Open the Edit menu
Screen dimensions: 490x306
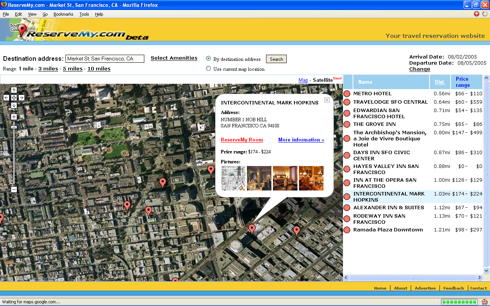coord(18,14)
